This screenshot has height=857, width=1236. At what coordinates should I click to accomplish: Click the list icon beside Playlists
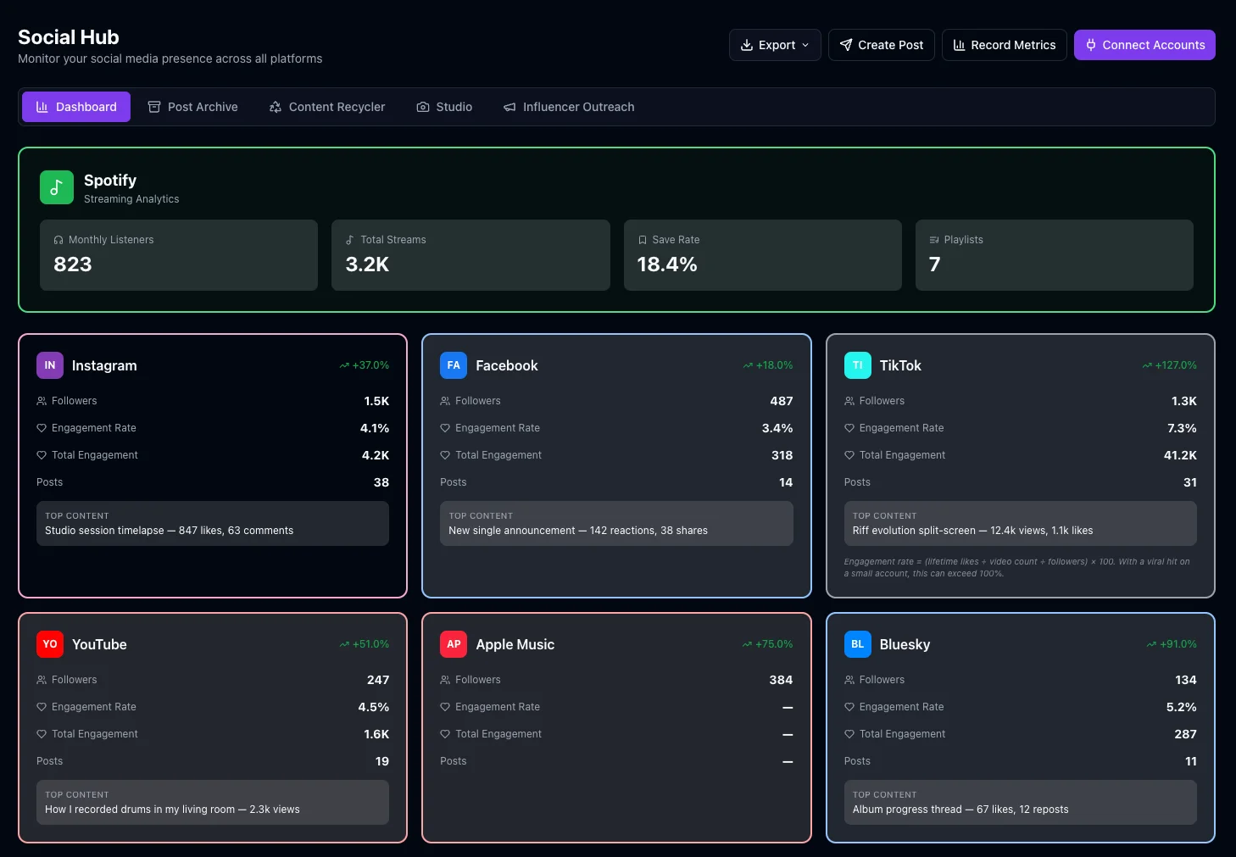tap(934, 240)
